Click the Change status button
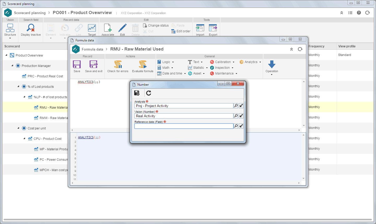 [x=156, y=26]
